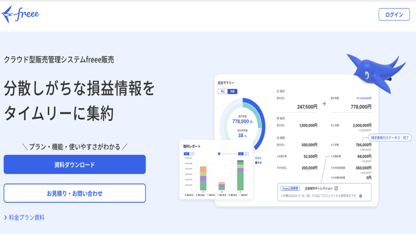Click the ログイン button
Image resolution: width=416 pixels, height=243 pixels.
point(394,14)
